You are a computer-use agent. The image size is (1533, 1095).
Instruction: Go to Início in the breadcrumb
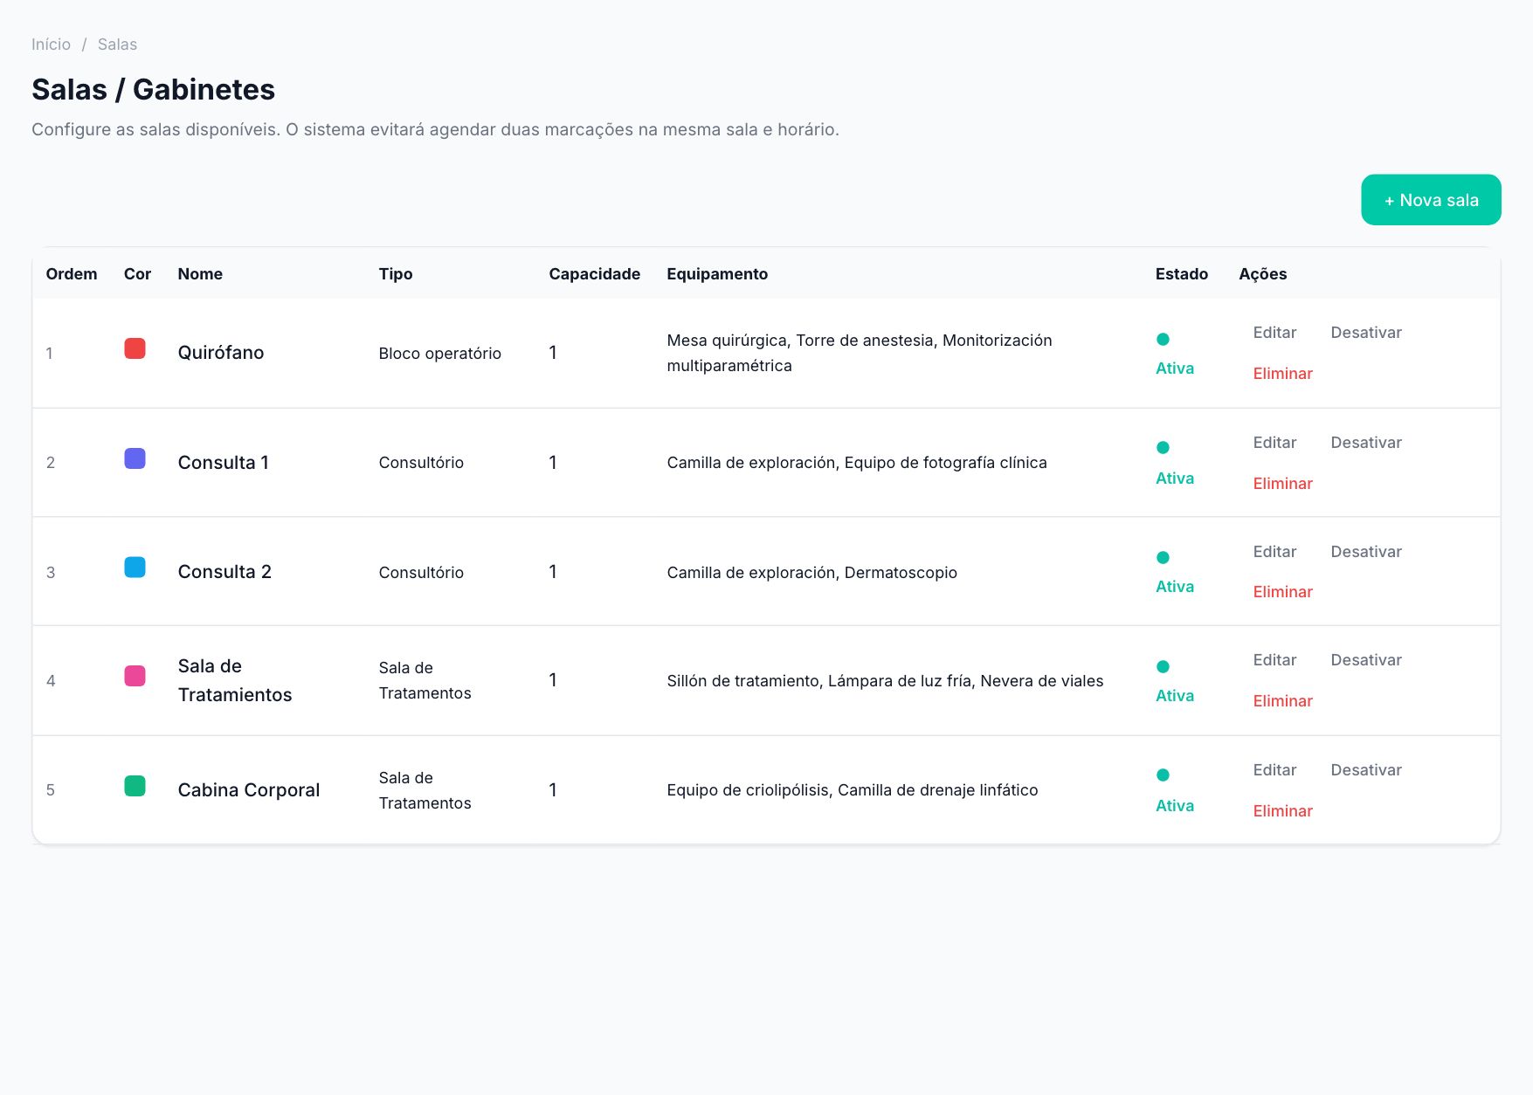51,45
